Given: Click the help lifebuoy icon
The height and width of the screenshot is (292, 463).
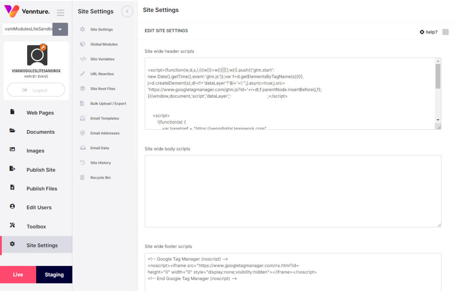Looking at the screenshot, I should pyautogui.click(x=422, y=32).
